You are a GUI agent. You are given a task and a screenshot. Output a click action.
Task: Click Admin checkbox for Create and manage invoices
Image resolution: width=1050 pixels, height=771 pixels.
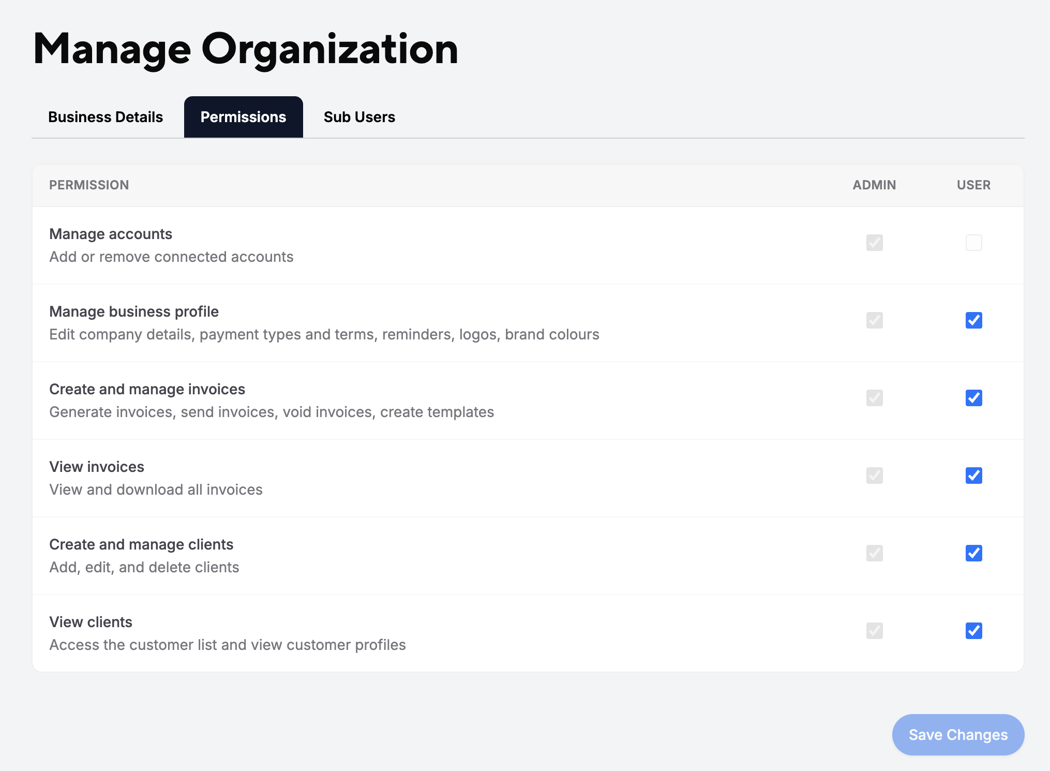pos(874,398)
